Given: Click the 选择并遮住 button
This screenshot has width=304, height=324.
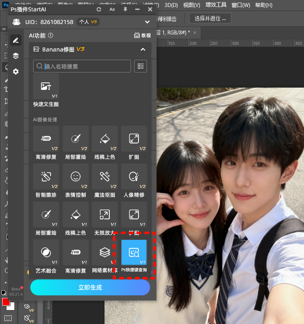Looking at the screenshot, I should [x=210, y=18].
